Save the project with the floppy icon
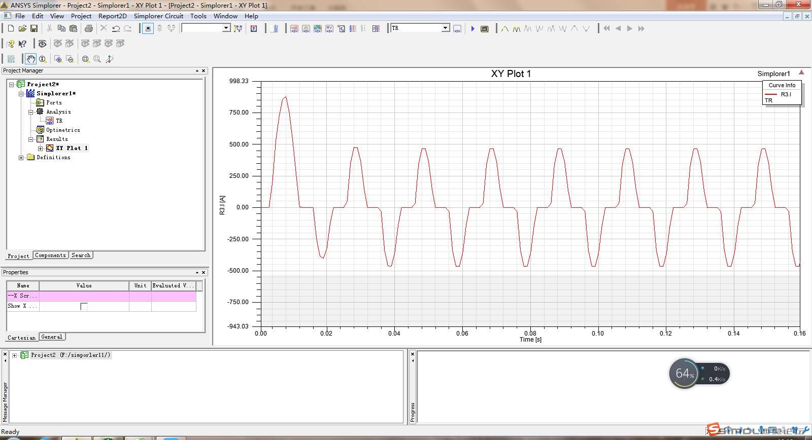The height and width of the screenshot is (440, 812). [x=34, y=28]
